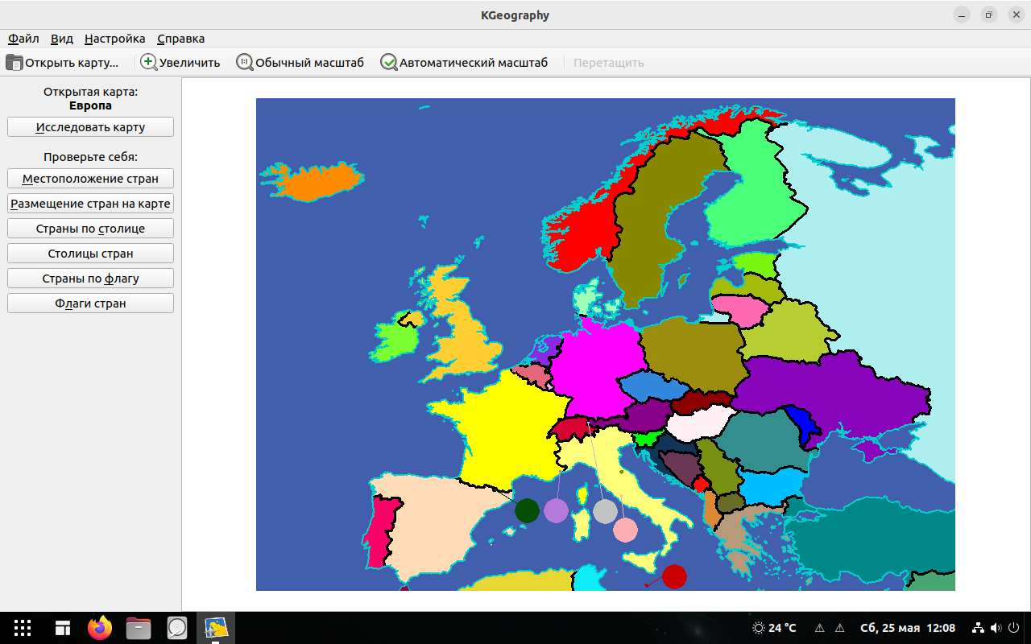Open the Настройка menu
1031x644 pixels.
point(114,39)
